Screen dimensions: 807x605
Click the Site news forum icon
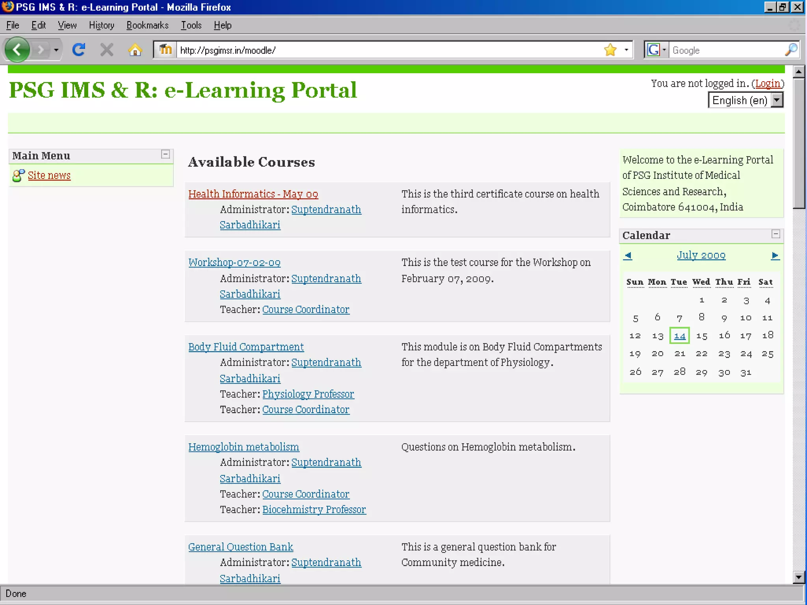[18, 176]
